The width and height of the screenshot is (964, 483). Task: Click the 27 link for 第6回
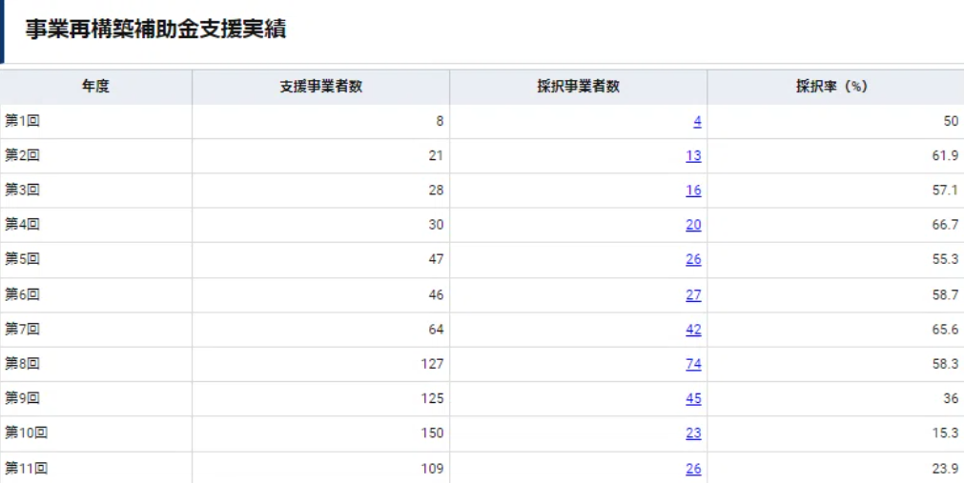coord(693,295)
